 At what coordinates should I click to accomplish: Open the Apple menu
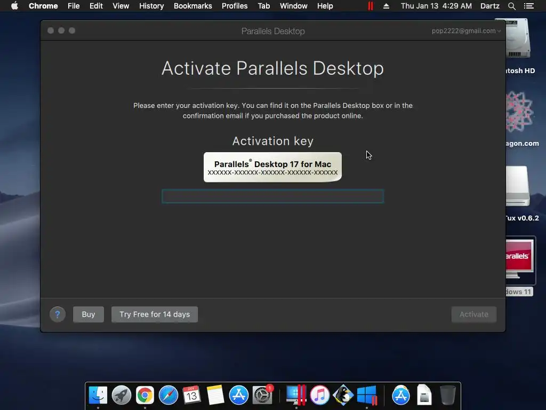pyautogui.click(x=14, y=6)
